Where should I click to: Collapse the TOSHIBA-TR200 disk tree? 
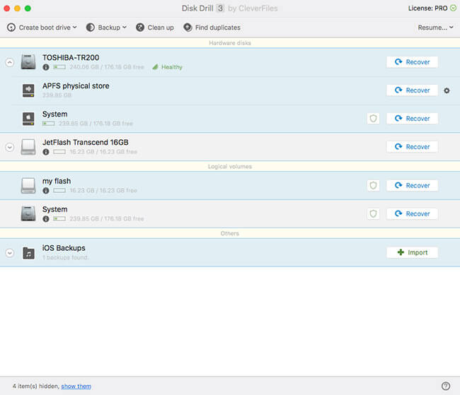(10, 62)
